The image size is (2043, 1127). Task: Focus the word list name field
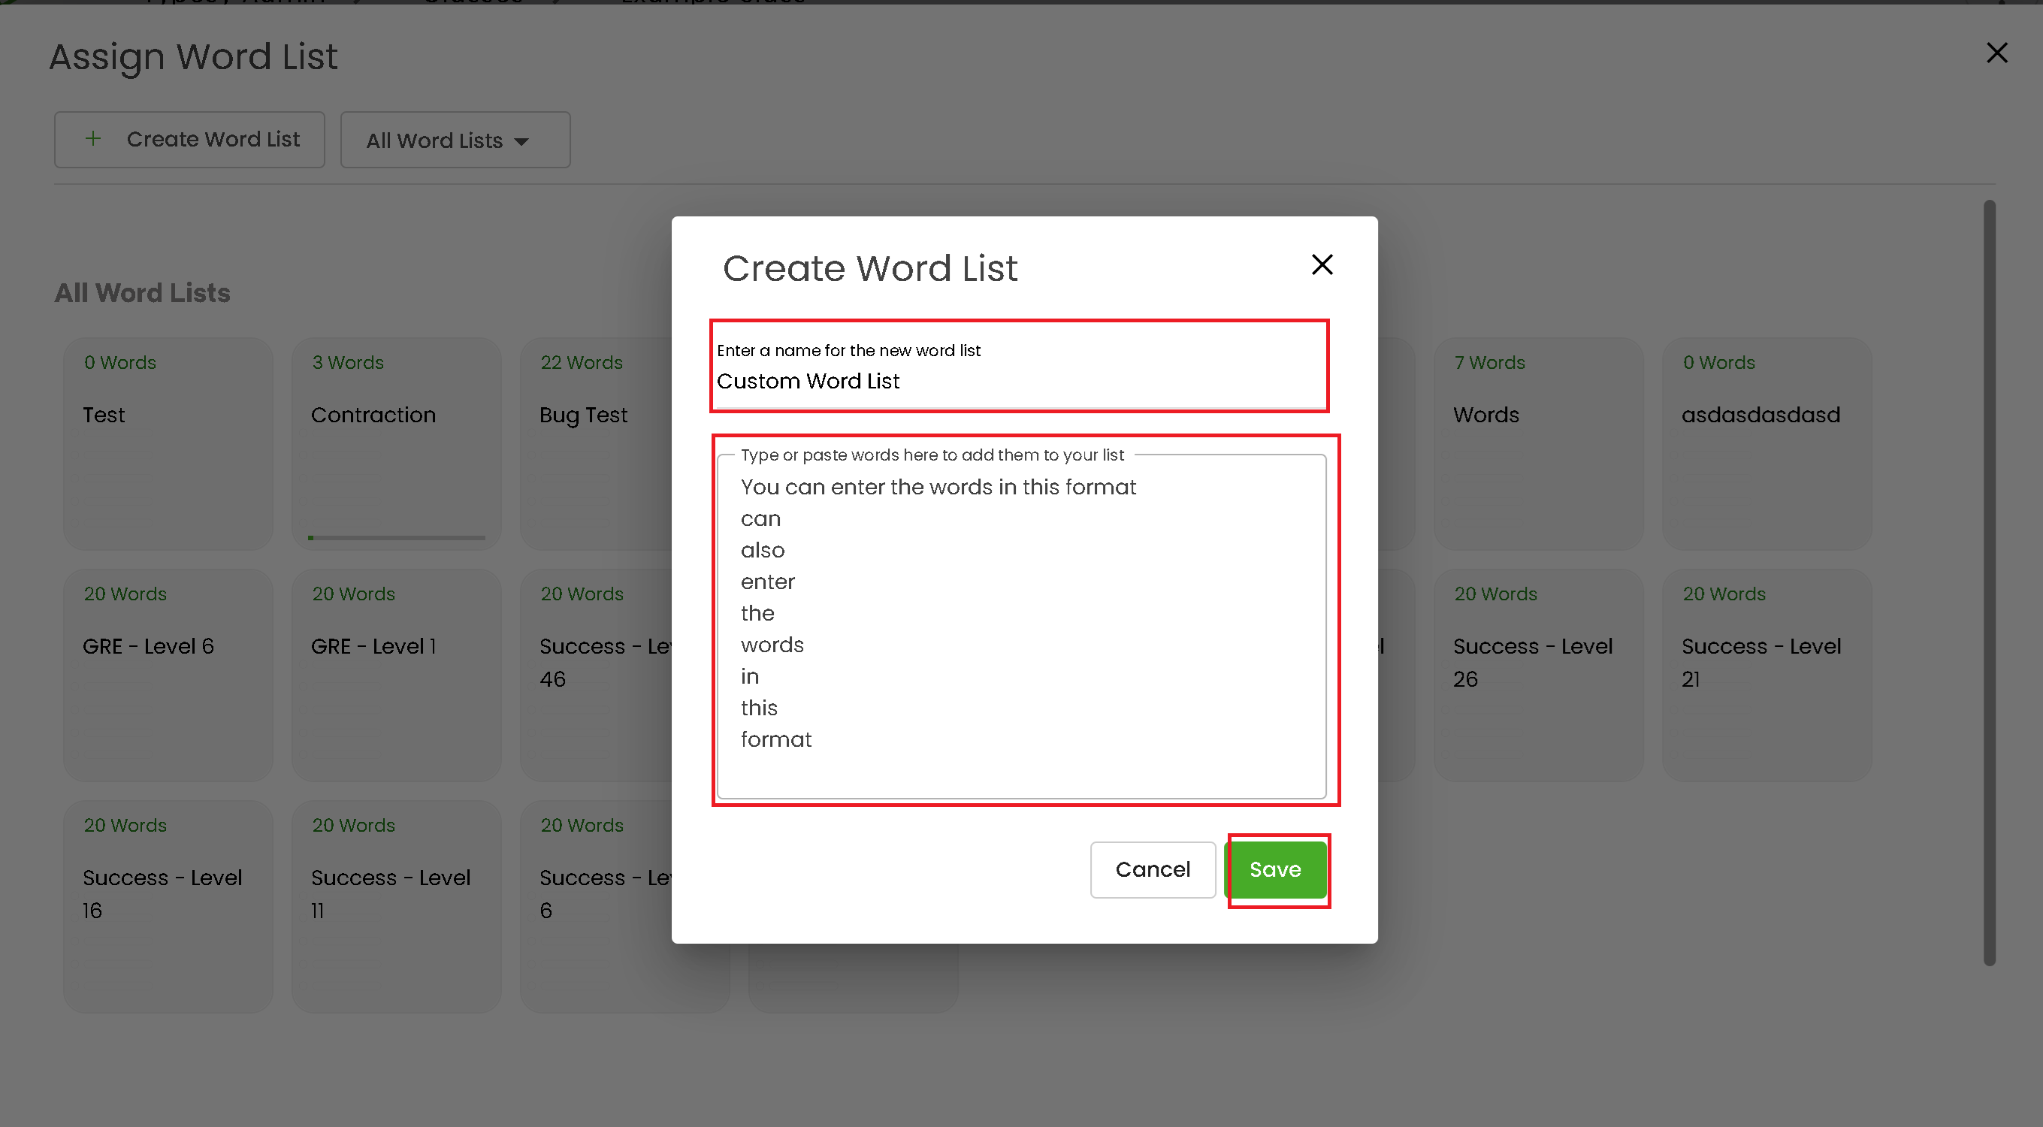(x=1018, y=382)
